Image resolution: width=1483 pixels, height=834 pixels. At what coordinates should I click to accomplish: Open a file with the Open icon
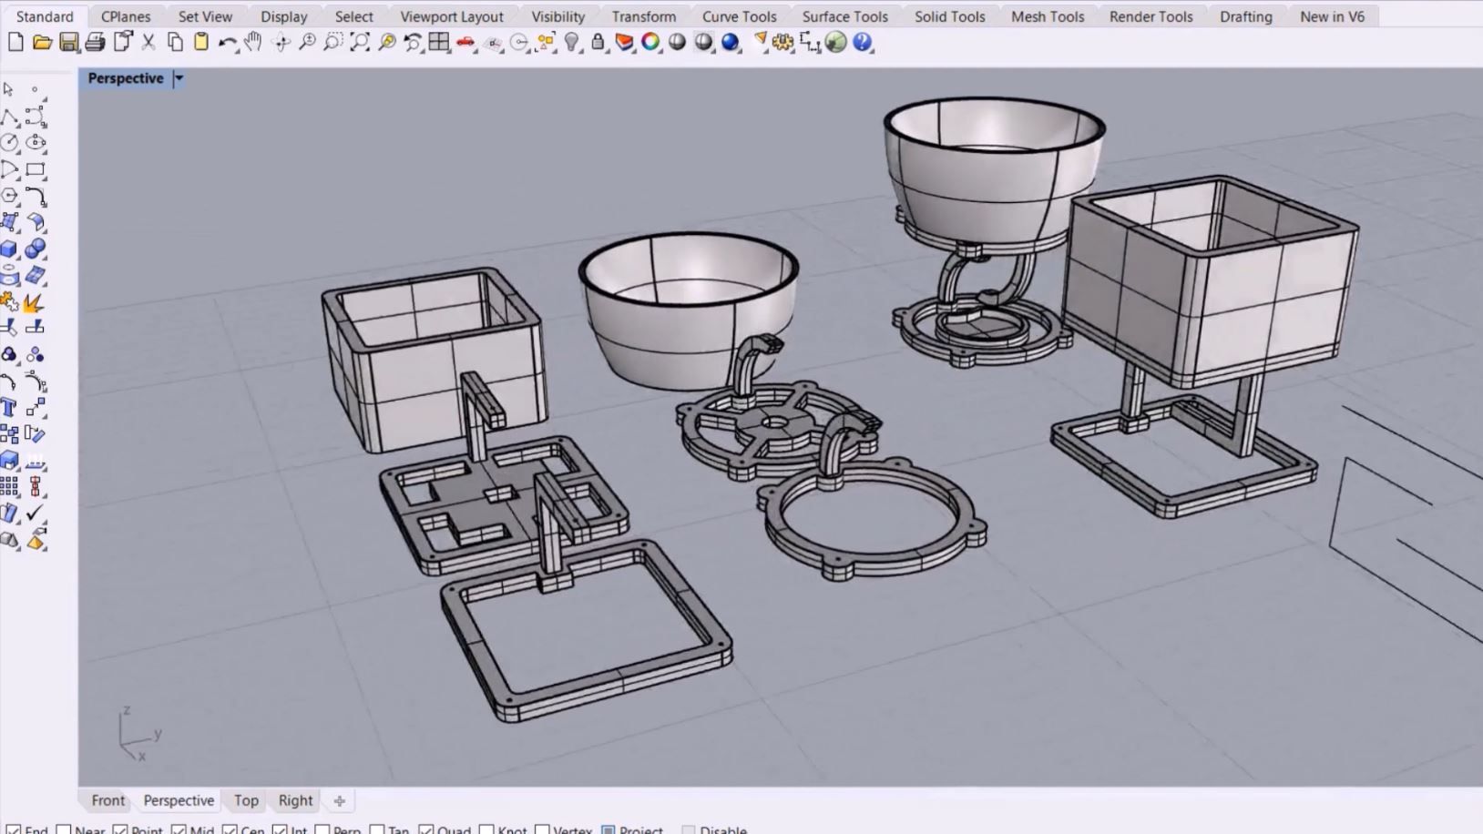pyautogui.click(x=42, y=42)
